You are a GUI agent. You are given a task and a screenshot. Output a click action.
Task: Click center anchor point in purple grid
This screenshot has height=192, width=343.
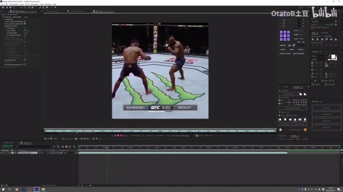tap(285, 36)
